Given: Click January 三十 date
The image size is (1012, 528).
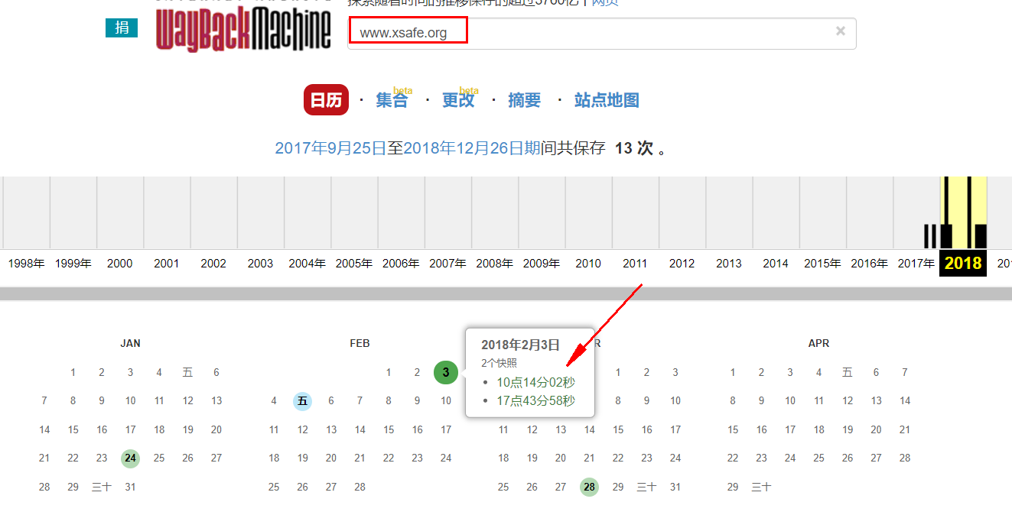Looking at the screenshot, I should (x=102, y=487).
